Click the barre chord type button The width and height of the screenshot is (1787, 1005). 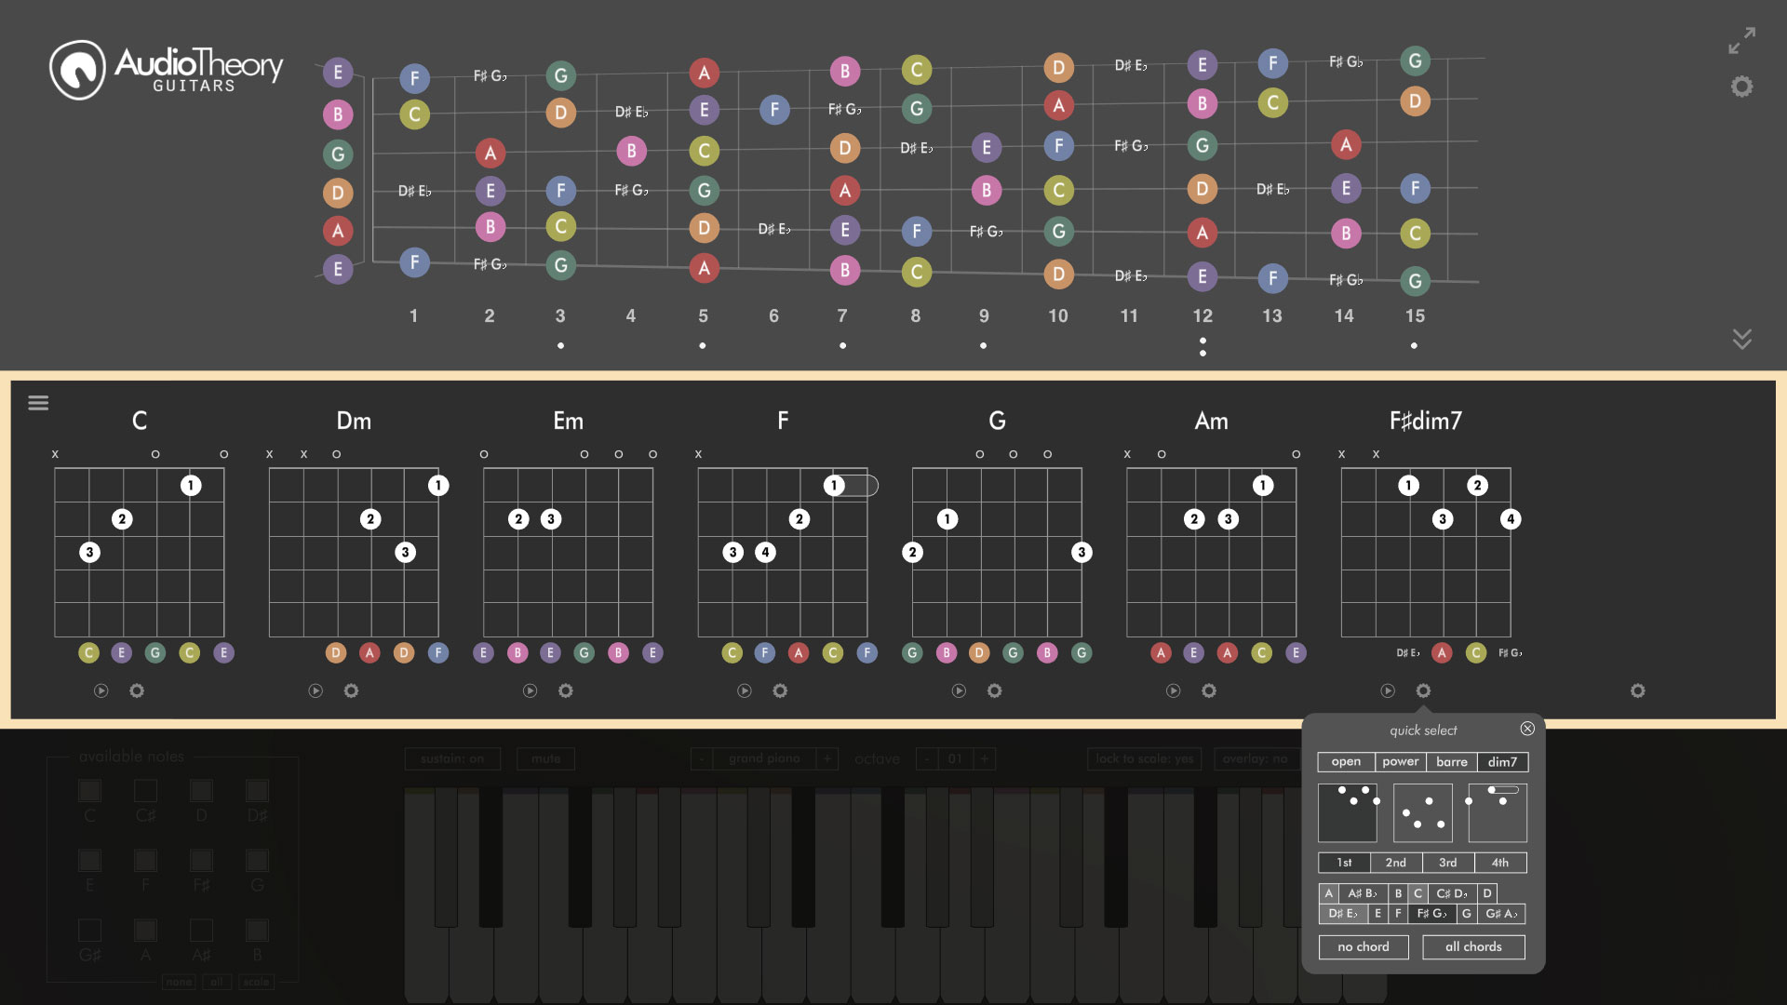click(x=1452, y=761)
